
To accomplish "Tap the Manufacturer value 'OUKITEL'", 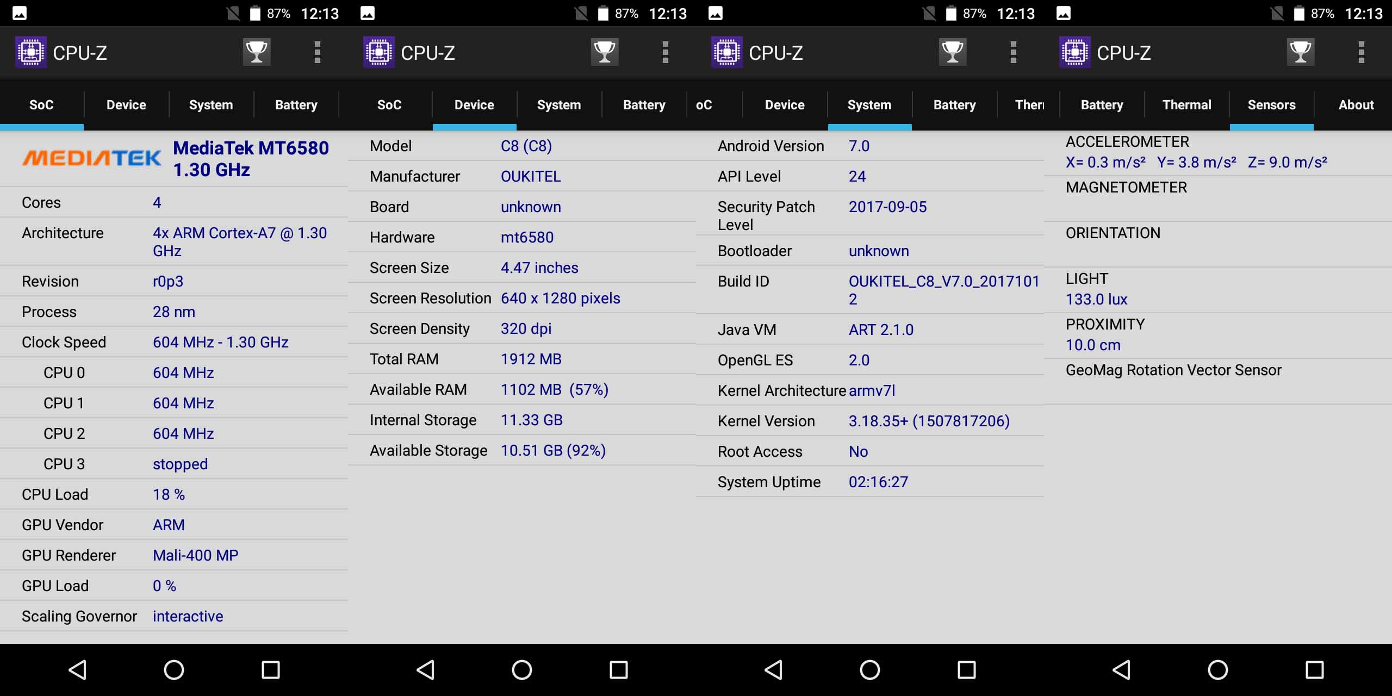I will click(x=531, y=177).
